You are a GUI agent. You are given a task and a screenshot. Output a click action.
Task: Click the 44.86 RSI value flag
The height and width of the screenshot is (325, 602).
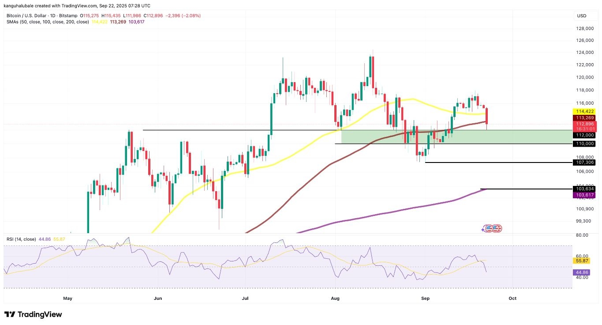(581, 272)
